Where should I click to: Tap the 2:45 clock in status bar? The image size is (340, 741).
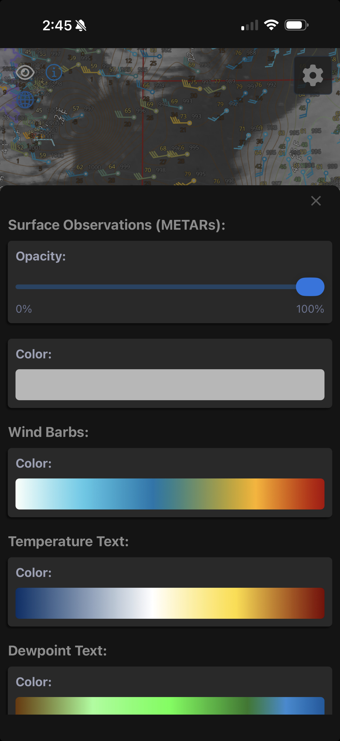(x=57, y=26)
